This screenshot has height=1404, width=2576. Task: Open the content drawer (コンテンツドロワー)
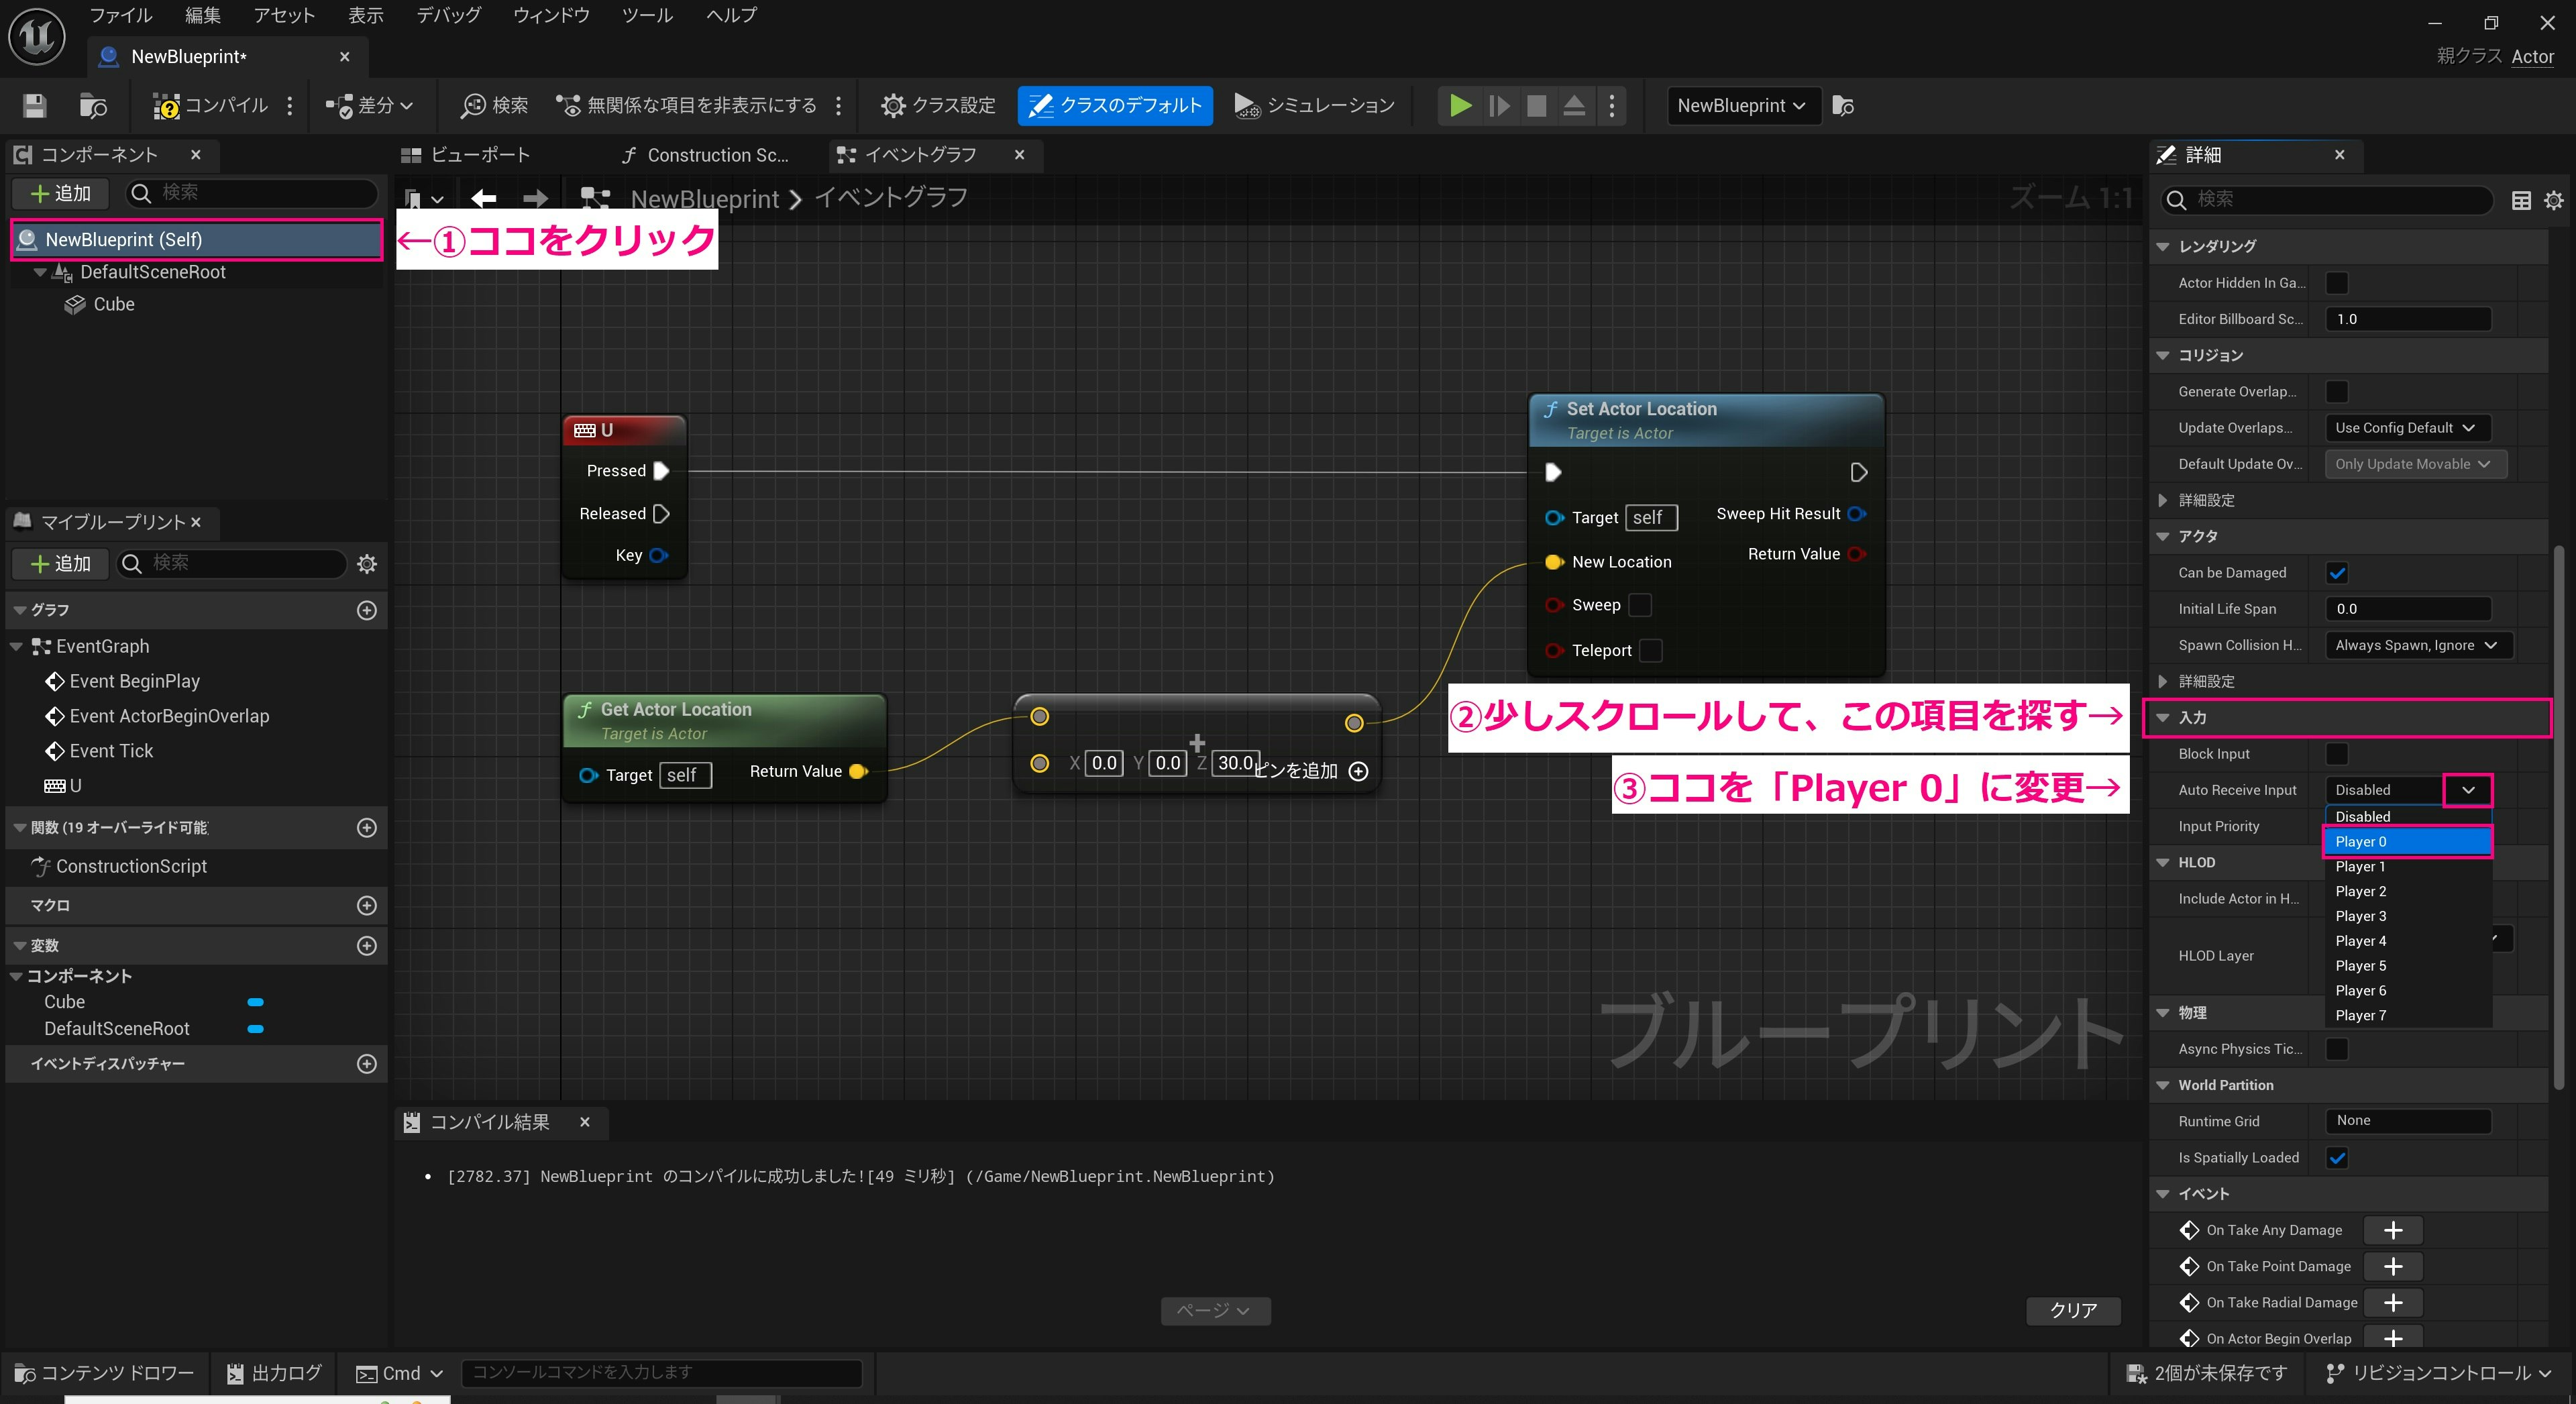pos(104,1372)
